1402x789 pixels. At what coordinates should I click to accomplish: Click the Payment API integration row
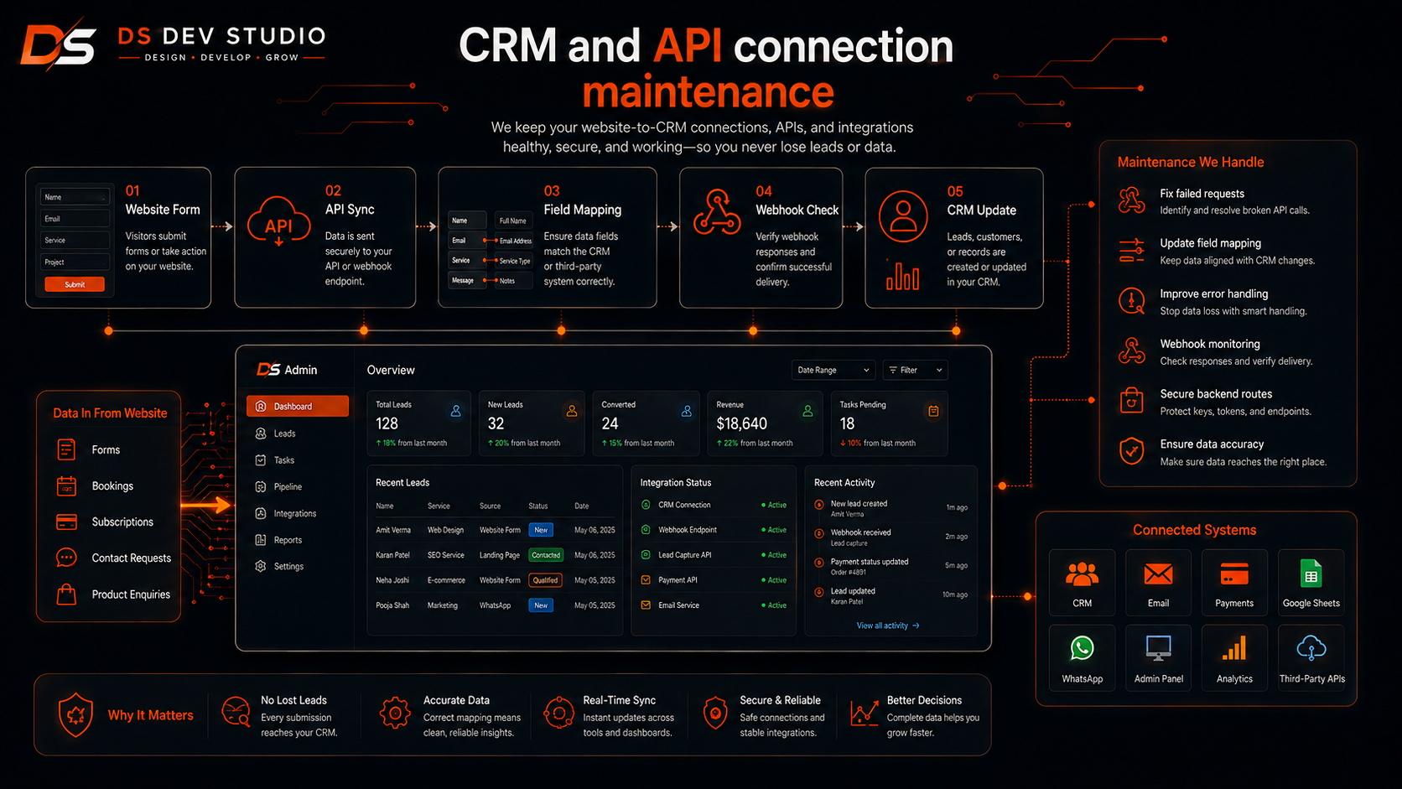pos(714,580)
